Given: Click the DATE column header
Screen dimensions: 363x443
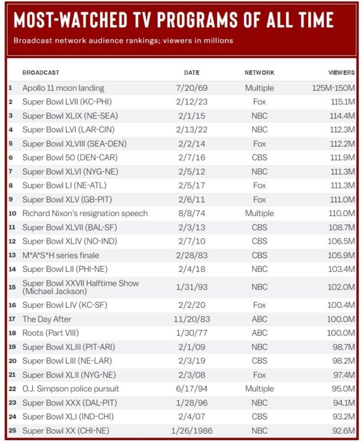Looking at the screenshot, I should tap(192, 73).
